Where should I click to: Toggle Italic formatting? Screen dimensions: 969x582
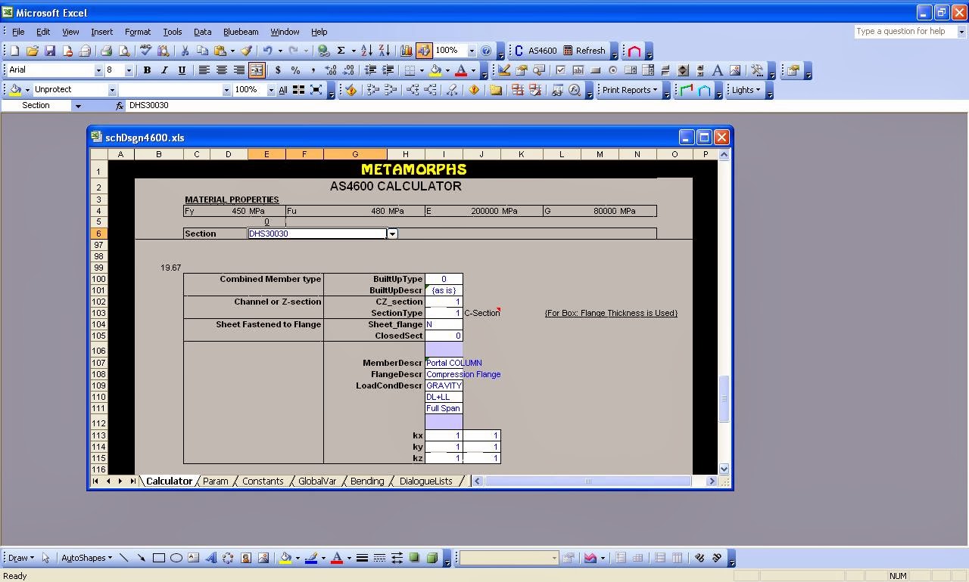tap(164, 70)
